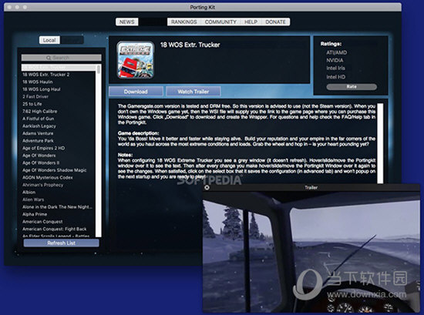This screenshot has width=424, height=315.
Task: Select the dark segment beside Local
Action: (72, 40)
